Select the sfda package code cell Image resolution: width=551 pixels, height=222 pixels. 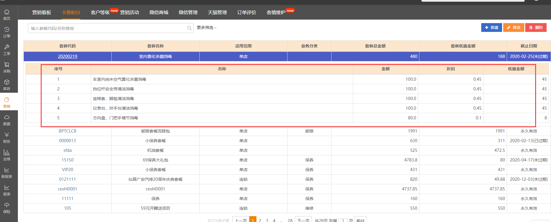click(x=67, y=150)
